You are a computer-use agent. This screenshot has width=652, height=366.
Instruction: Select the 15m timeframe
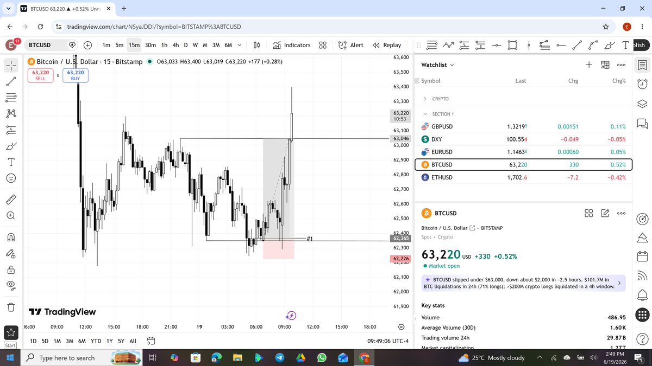134,45
